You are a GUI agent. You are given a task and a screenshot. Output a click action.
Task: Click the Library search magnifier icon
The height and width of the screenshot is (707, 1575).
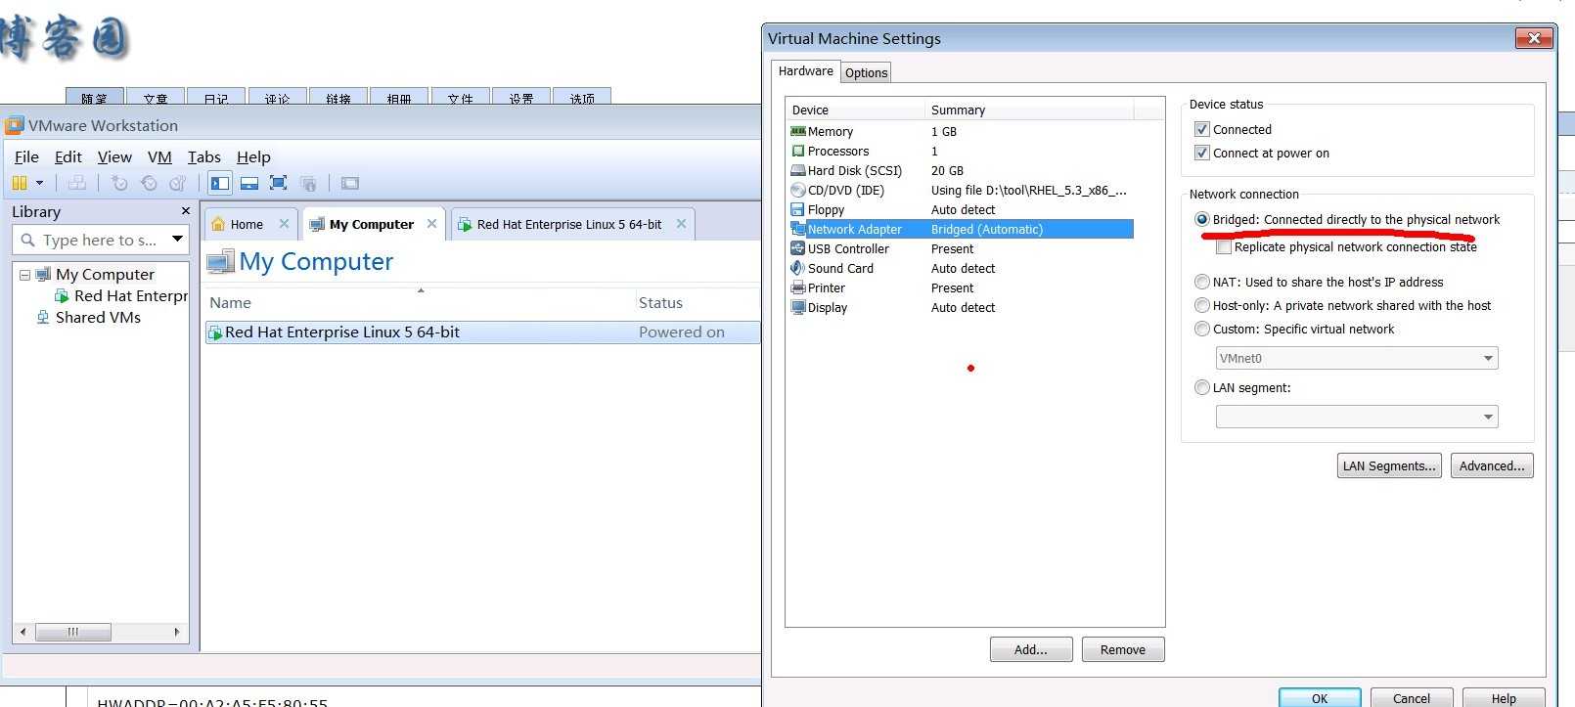click(x=27, y=240)
